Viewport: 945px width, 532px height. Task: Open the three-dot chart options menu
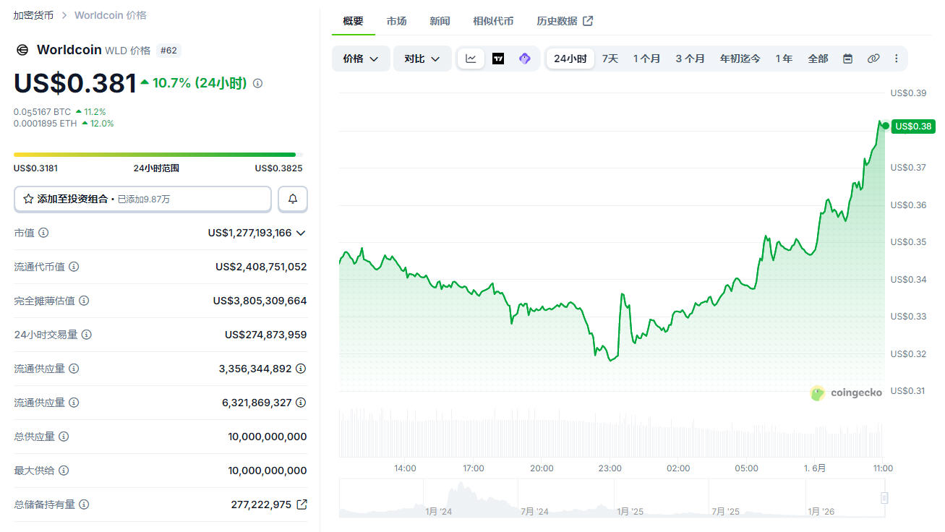[897, 59]
